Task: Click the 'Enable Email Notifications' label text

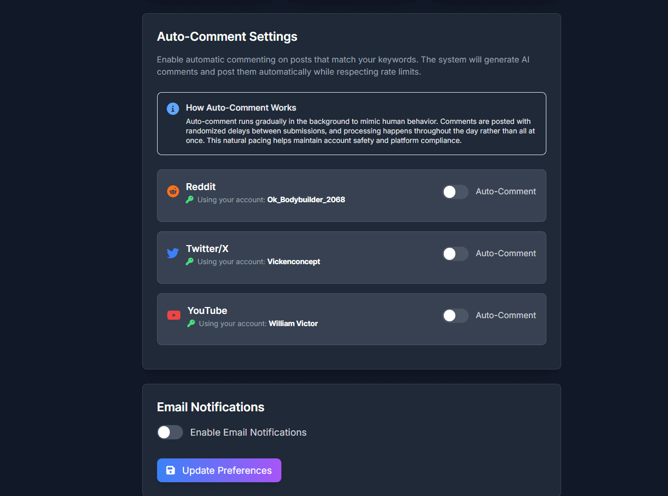Action: pos(248,432)
